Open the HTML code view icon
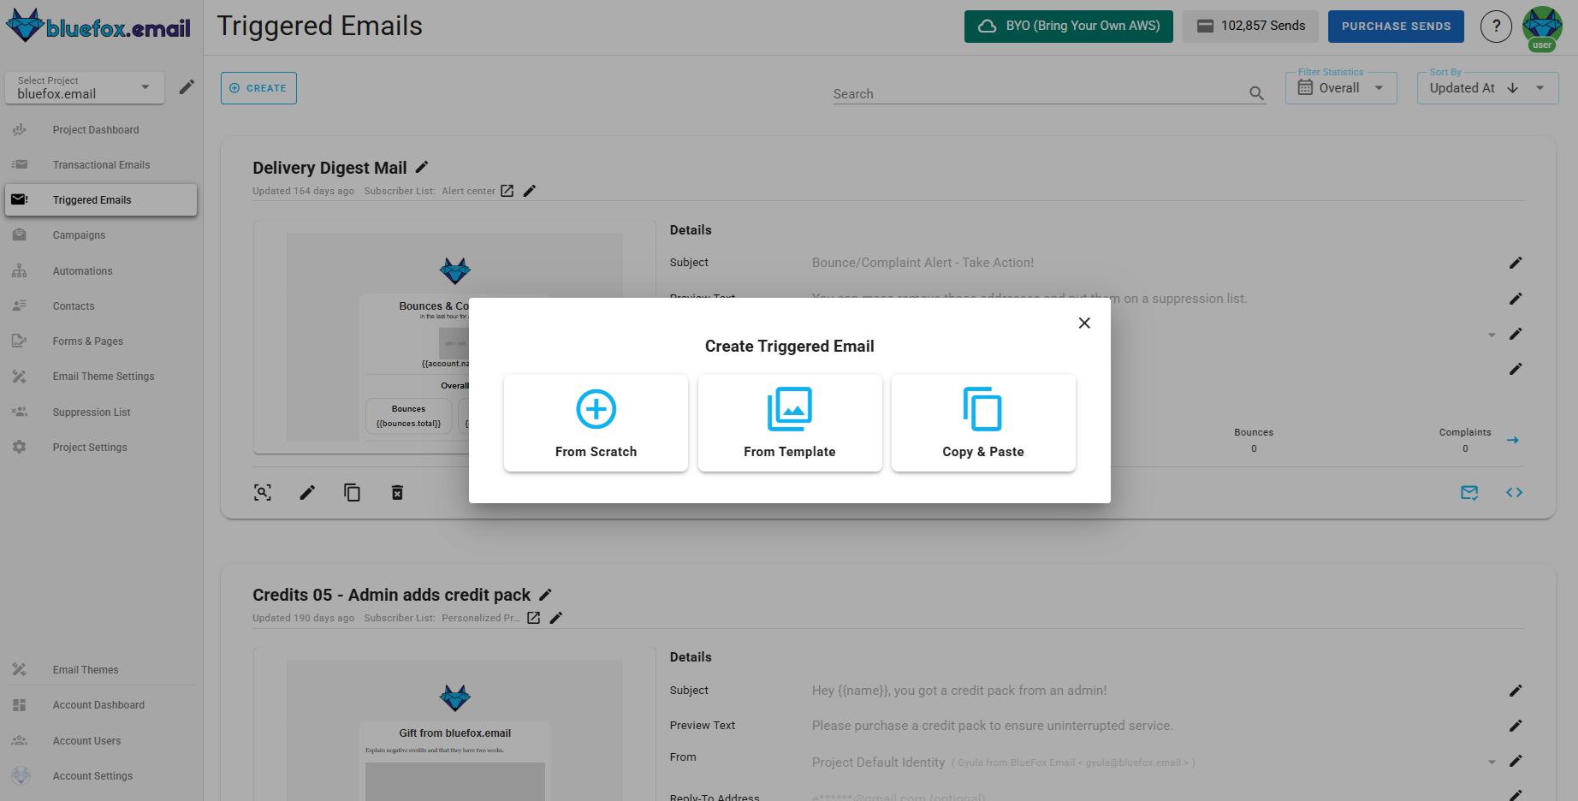1578x801 pixels. coord(1514,492)
